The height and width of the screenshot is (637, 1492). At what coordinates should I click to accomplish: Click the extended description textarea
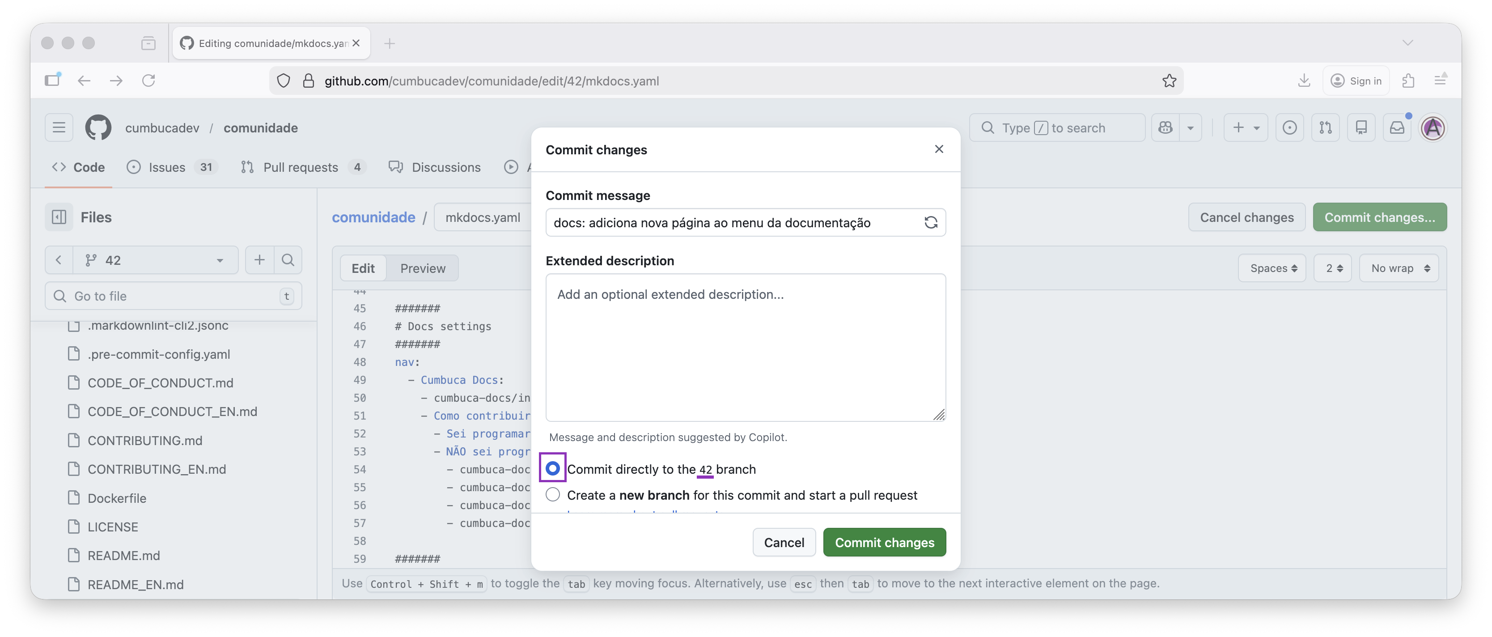[x=746, y=348]
